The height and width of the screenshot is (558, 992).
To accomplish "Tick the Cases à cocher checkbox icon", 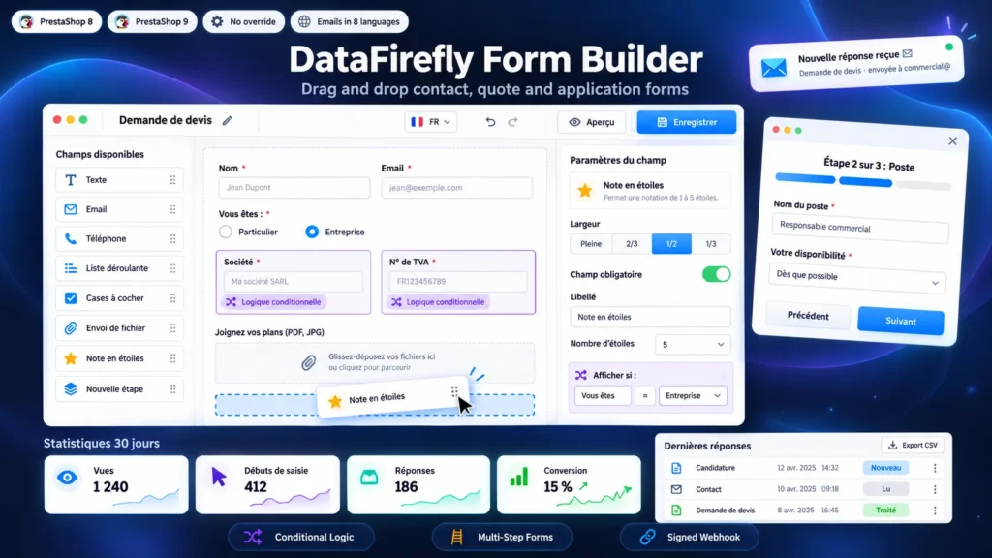I will [70, 298].
